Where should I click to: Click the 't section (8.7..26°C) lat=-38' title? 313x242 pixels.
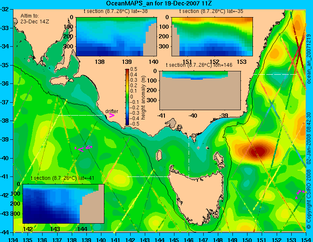pyautogui.click(x=116, y=11)
